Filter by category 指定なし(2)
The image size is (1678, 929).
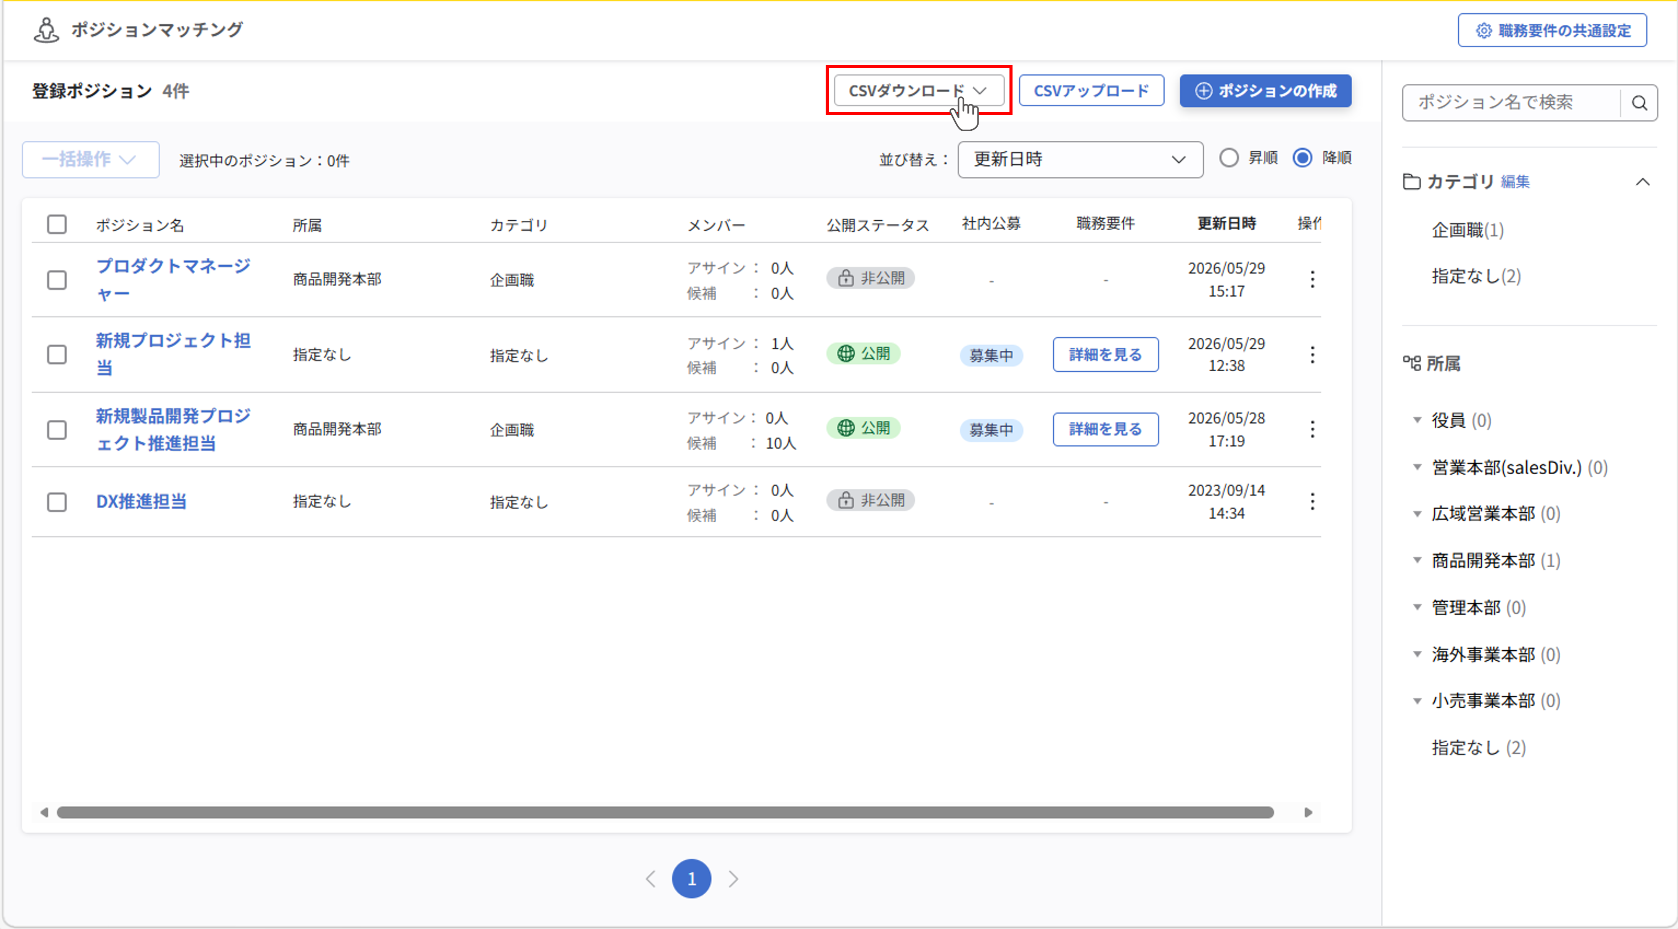[x=1475, y=276]
